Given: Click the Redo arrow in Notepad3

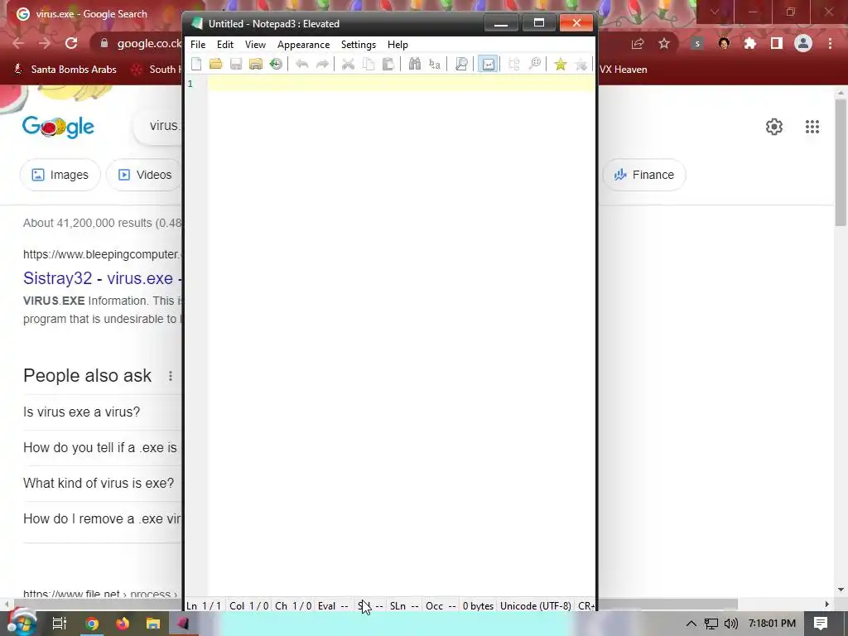Looking at the screenshot, I should [322, 64].
